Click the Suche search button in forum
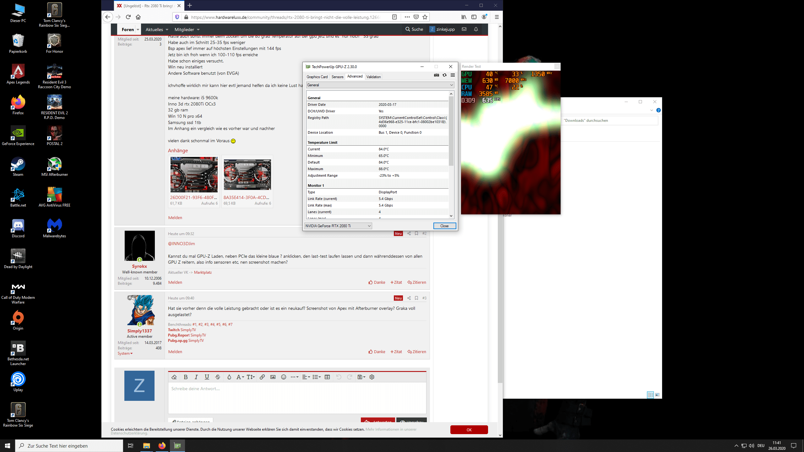 click(x=414, y=29)
